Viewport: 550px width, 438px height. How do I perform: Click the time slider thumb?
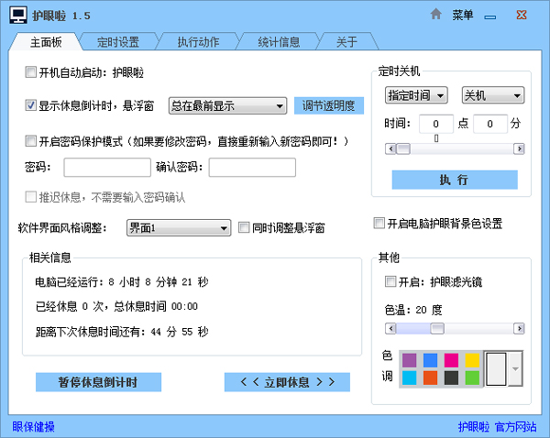coord(403,148)
